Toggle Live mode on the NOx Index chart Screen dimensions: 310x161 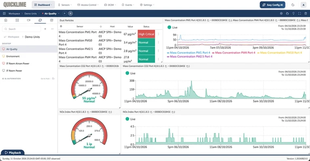pos(127,119)
